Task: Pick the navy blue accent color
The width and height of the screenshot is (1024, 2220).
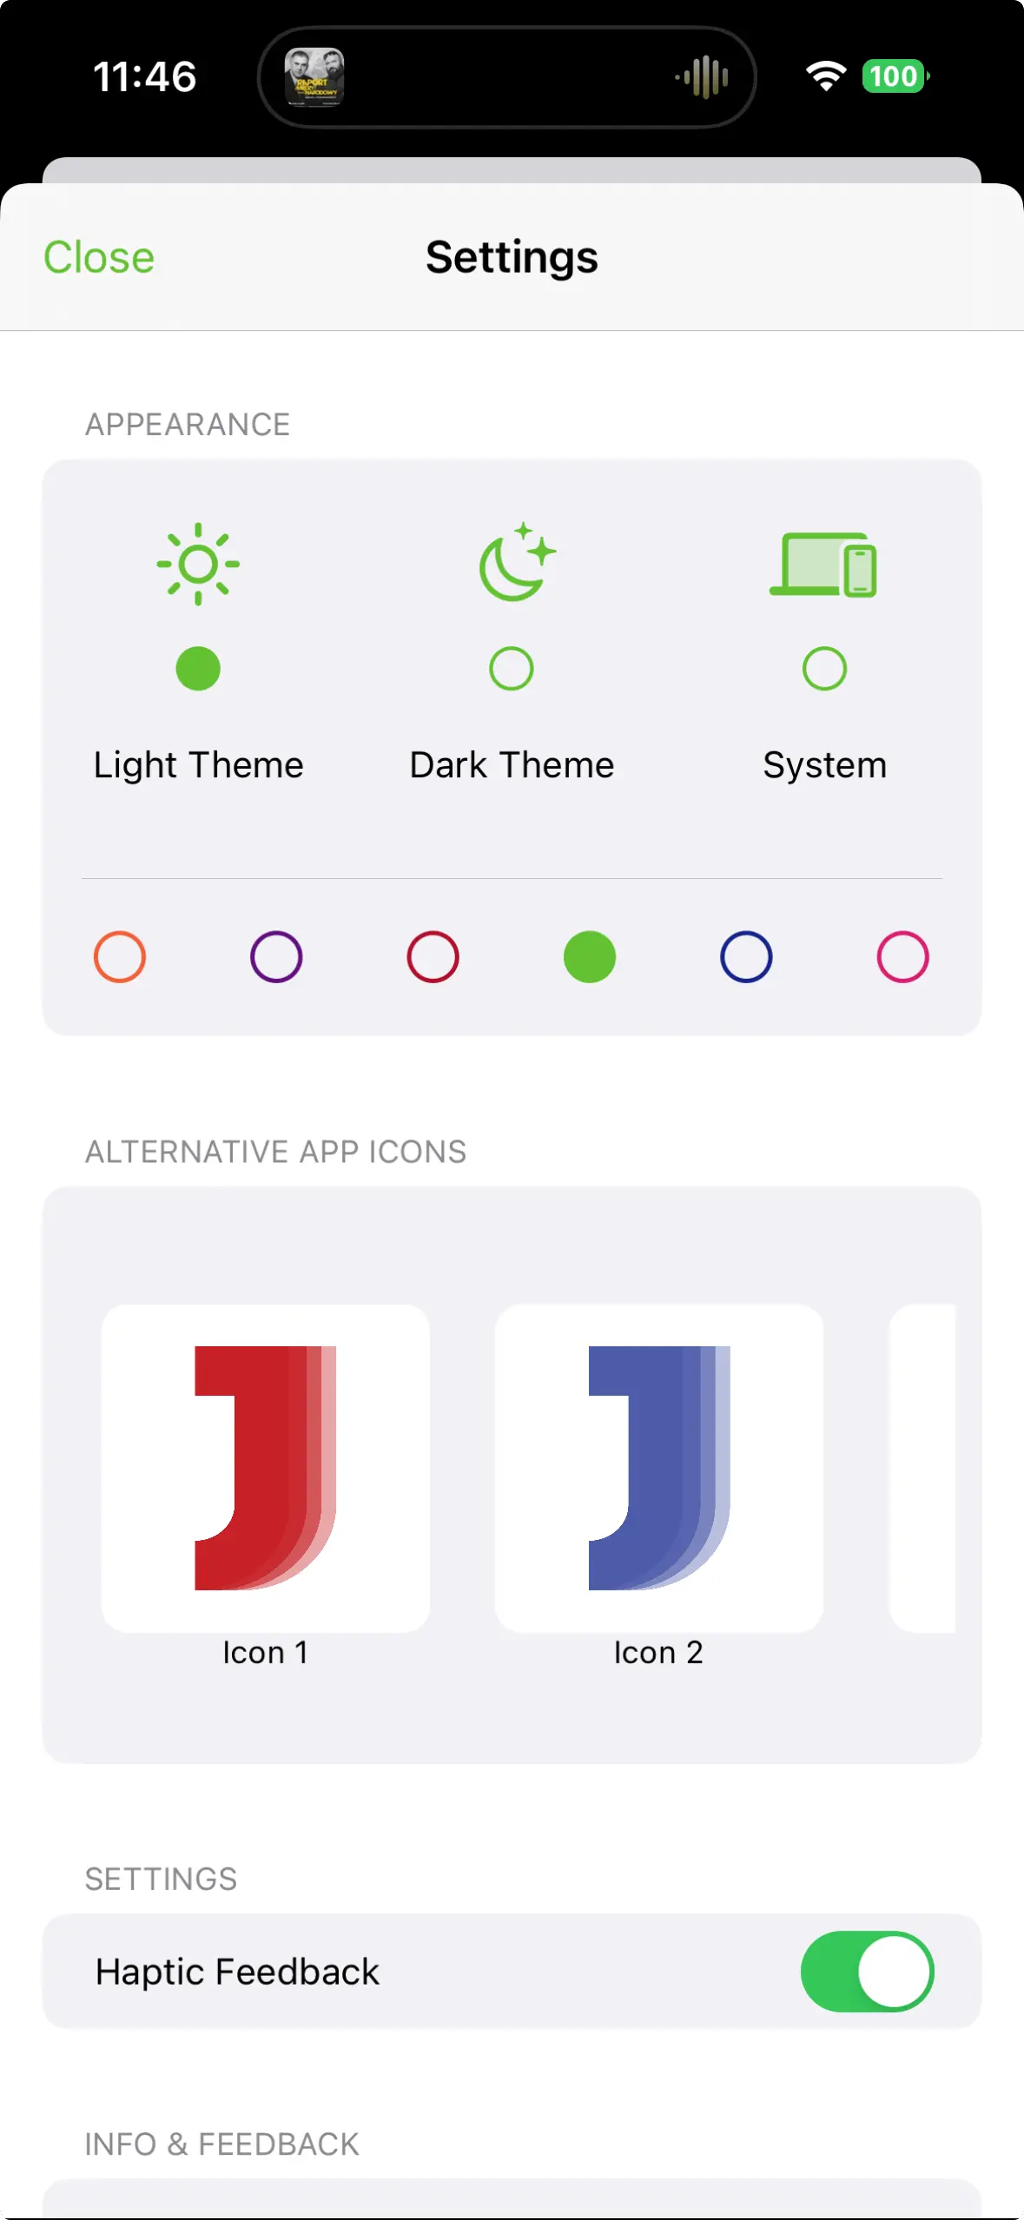Action: click(746, 956)
